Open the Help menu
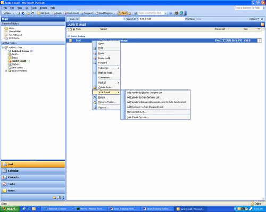Viewport: 266px width, 212px height. (x=53, y=8)
